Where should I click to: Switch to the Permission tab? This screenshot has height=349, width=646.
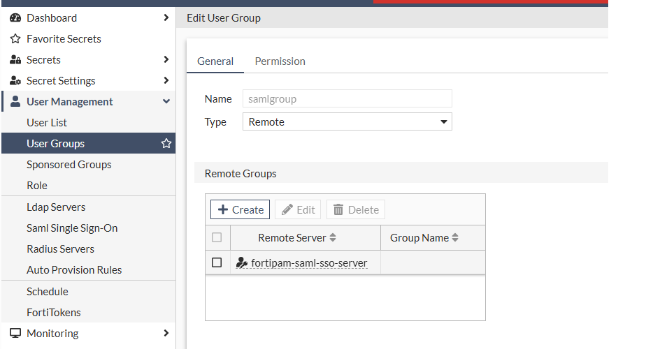coord(280,61)
